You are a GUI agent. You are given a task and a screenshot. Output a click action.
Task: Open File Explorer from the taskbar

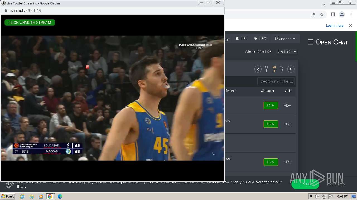pos(32,196)
